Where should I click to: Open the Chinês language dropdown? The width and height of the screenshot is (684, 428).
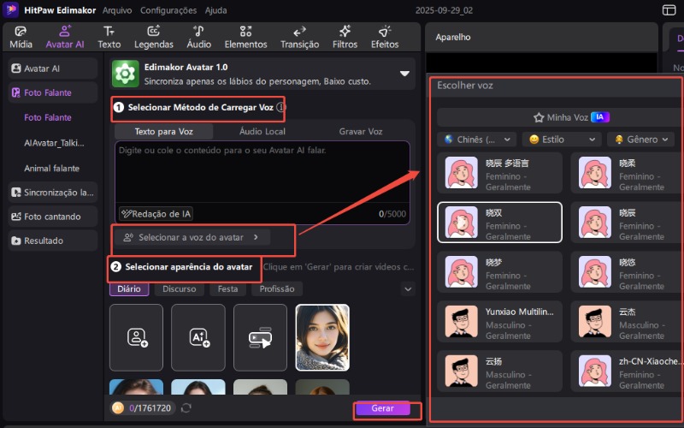(476, 139)
